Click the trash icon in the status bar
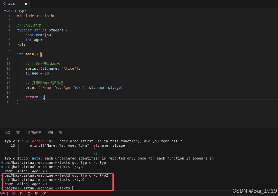278x196 pixels. tap(36, 193)
